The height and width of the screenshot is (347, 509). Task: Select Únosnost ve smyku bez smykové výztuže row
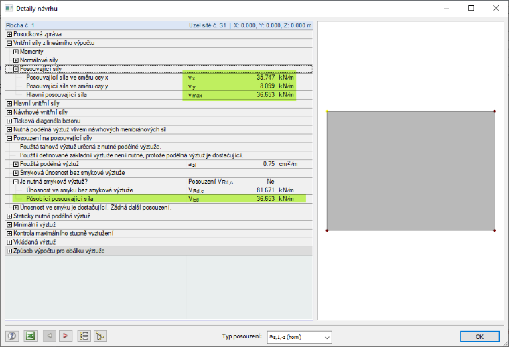click(x=159, y=190)
